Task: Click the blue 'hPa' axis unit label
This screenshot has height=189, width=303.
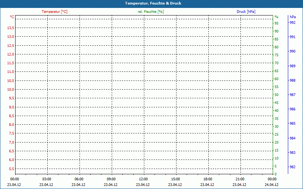Action: [293, 17]
